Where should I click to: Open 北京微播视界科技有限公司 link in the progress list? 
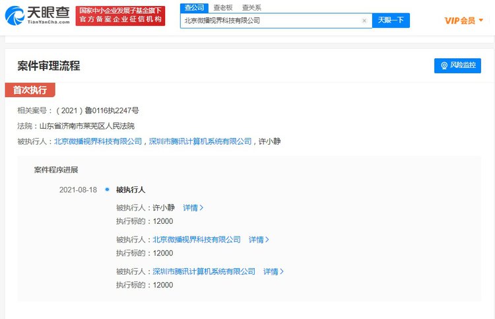(x=197, y=240)
